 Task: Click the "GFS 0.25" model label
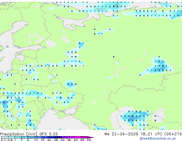(49, 134)
